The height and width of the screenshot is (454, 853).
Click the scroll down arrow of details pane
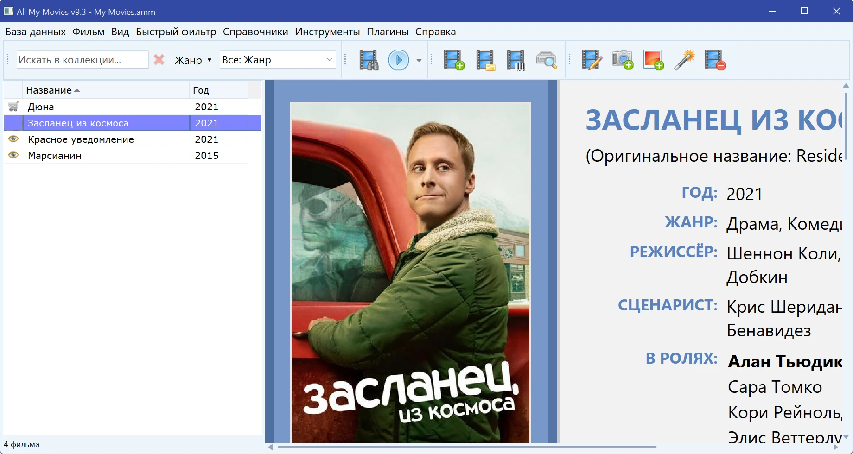[x=846, y=436]
